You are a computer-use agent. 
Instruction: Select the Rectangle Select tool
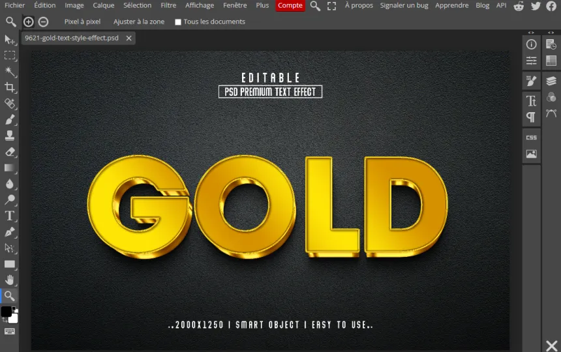coord(10,55)
